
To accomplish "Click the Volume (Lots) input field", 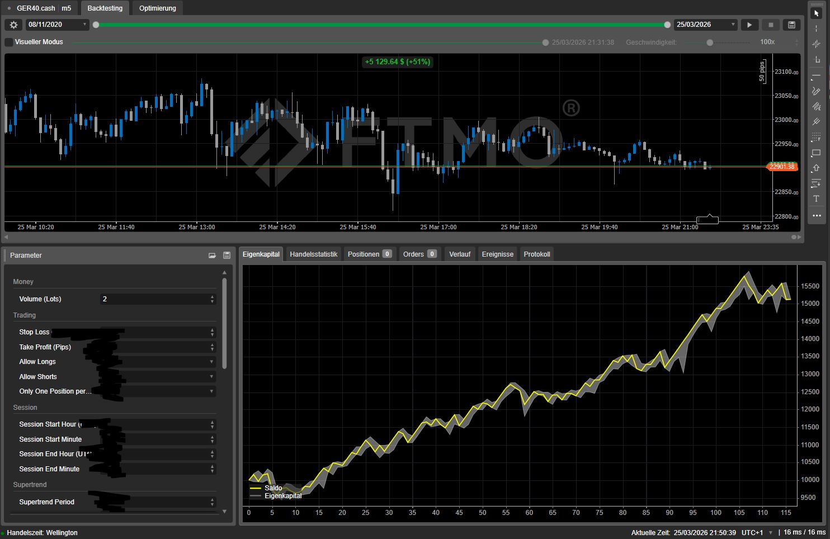I will (154, 299).
